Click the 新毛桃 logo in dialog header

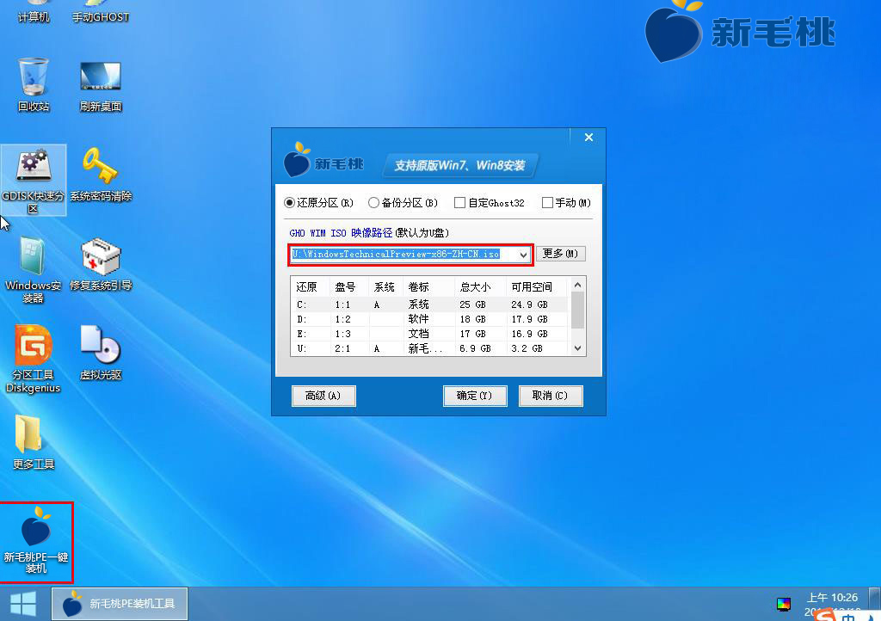[323, 161]
